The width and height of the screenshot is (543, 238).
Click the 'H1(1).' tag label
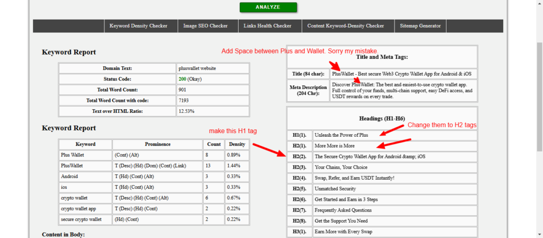[300, 135]
